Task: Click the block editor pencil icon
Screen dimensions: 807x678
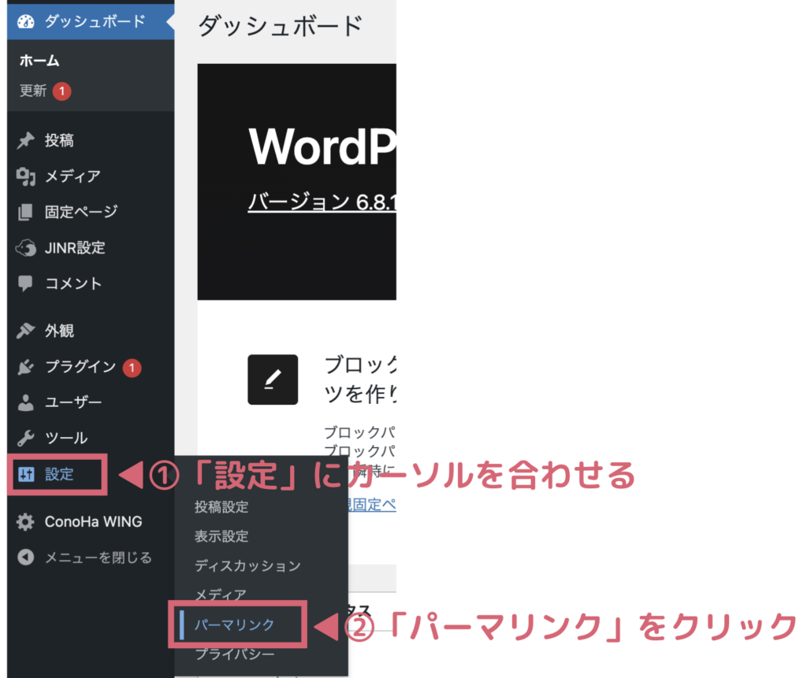Action: pos(273,380)
